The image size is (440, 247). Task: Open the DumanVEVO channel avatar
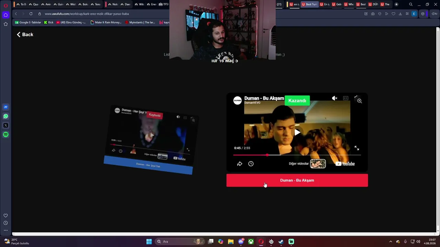coord(238,100)
